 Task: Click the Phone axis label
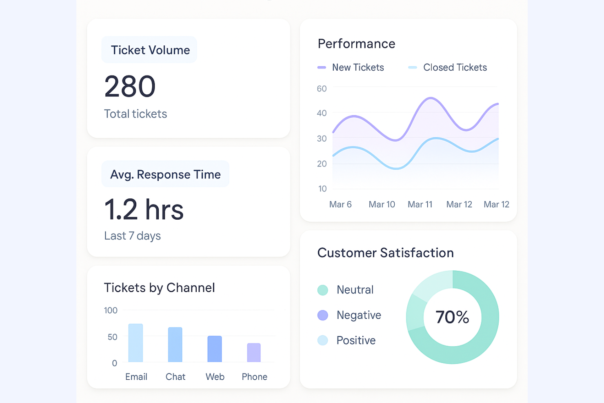click(255, 377)
